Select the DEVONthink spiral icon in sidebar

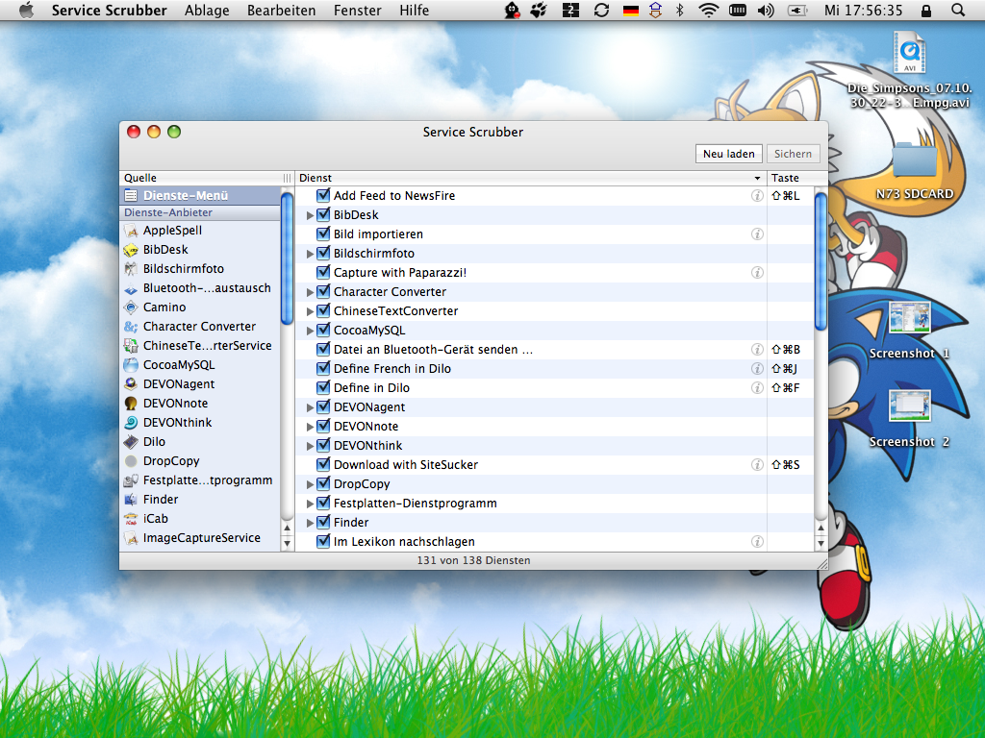click(x=131, y=423)
